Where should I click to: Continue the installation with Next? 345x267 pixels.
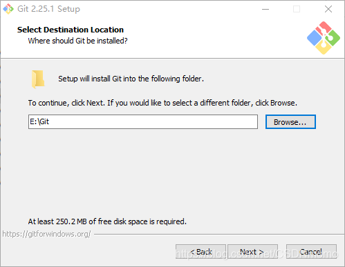pyautogui.click(x=252, y=252)
